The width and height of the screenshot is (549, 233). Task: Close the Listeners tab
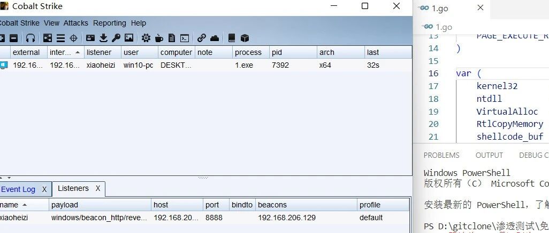point(98,188)
